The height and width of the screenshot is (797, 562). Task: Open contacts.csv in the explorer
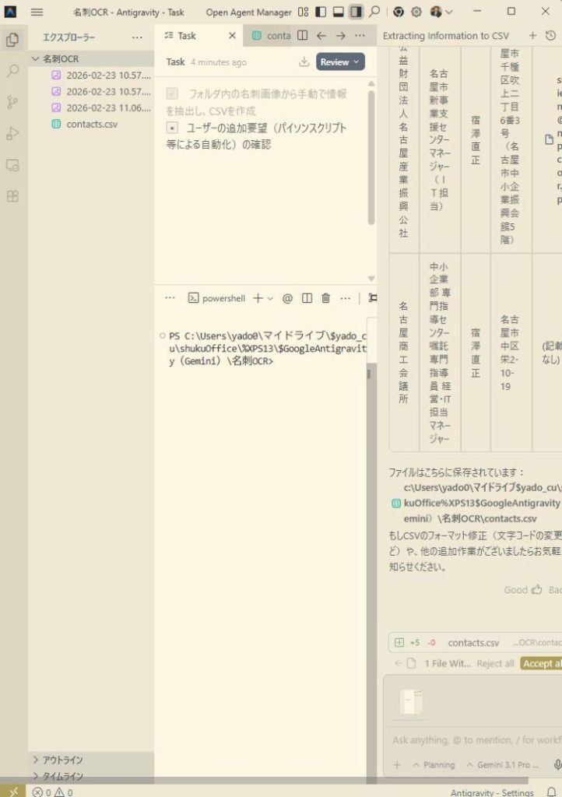coord(92,124)
